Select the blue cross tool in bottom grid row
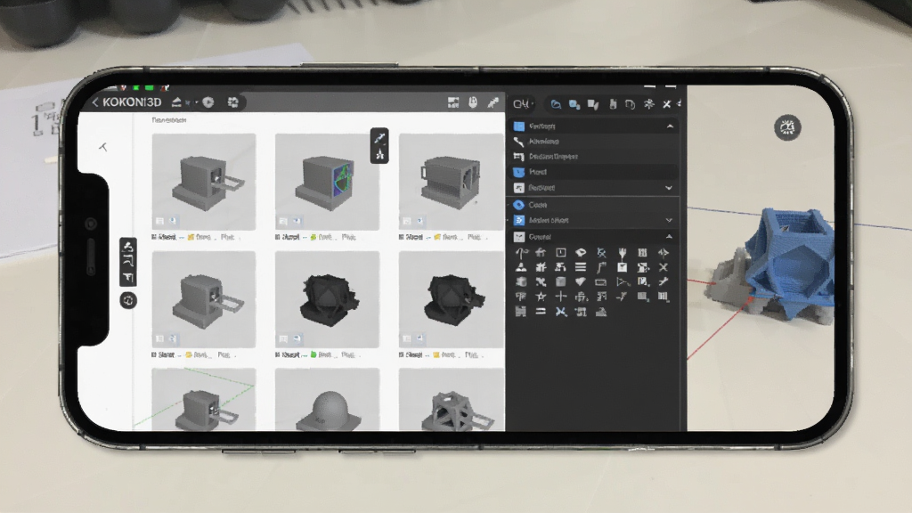 [x=561, y=312]
